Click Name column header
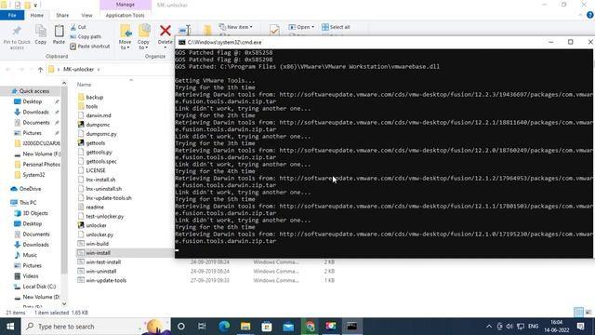 85,85
